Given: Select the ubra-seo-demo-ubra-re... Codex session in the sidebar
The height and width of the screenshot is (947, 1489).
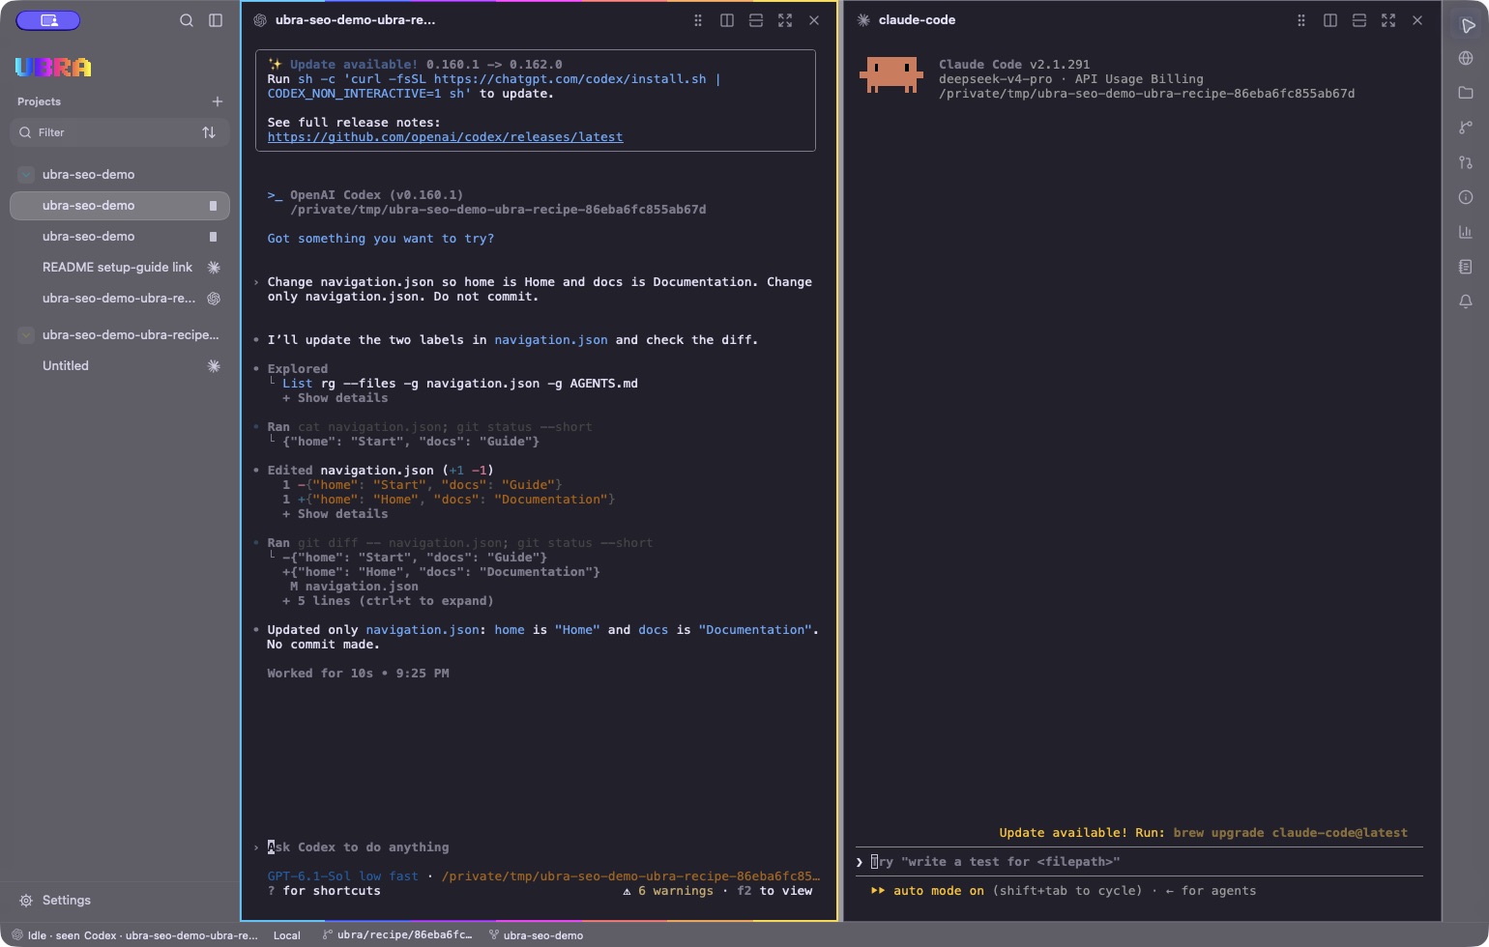Looking at the screenshot, I should point(120,299).
